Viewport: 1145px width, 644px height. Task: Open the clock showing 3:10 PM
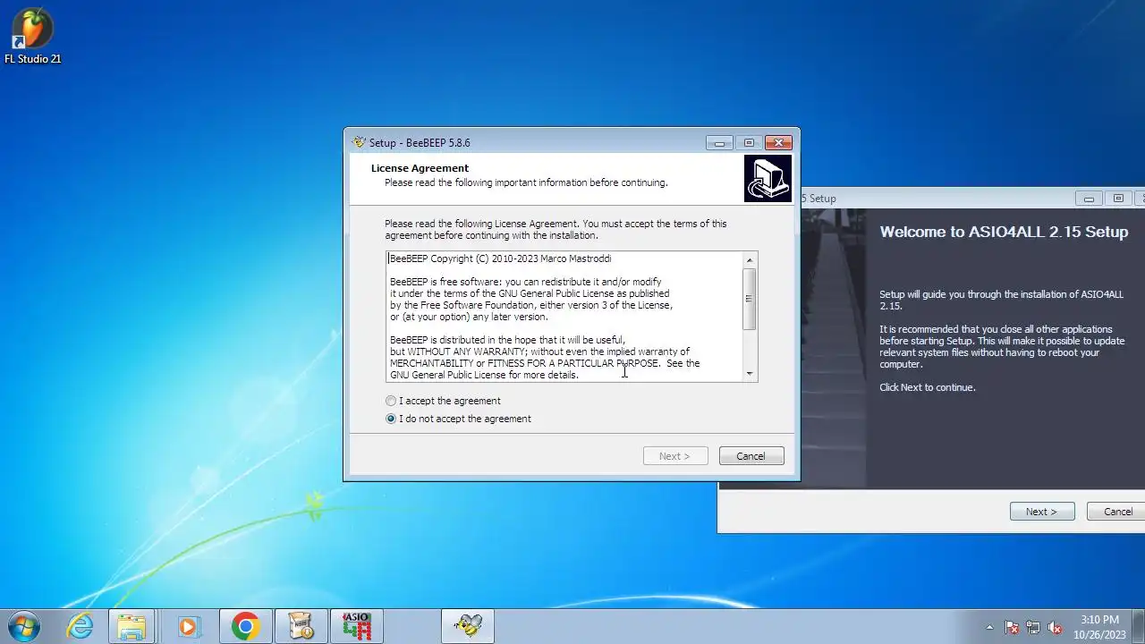pyautogui.click(x=1099, y=627)
